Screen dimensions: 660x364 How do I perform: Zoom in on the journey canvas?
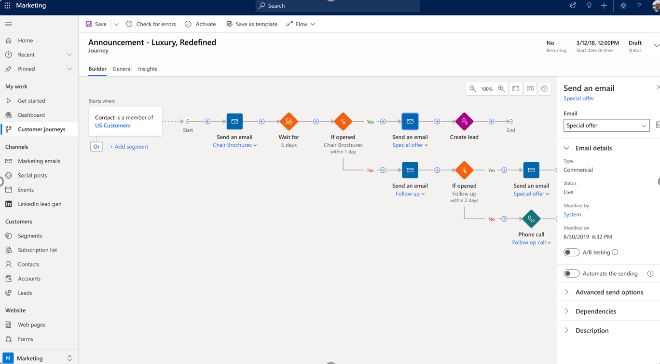(501, 89)
